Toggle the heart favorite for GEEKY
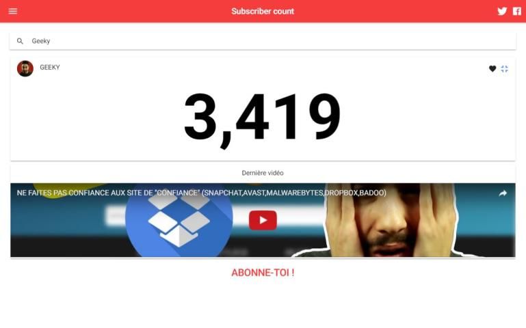 [492, 69]
